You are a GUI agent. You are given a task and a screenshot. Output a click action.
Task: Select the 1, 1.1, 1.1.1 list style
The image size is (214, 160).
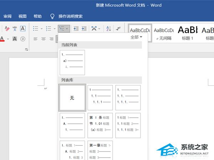pos(100,98)
